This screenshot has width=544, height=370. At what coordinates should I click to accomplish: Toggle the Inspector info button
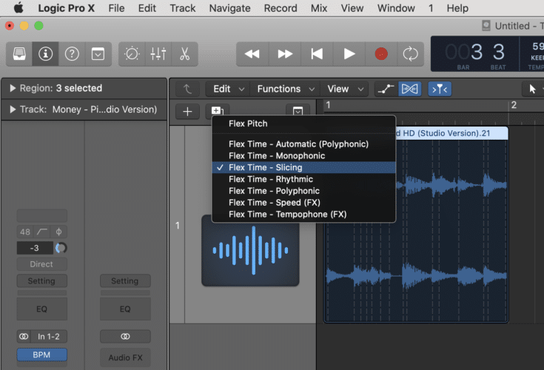click(45, 54)
